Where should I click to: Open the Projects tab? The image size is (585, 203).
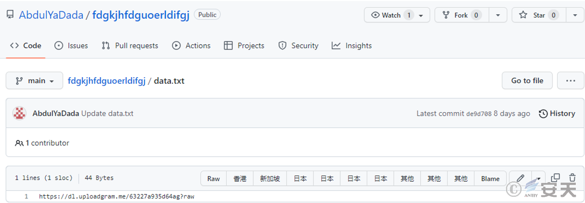pos(244,46)
